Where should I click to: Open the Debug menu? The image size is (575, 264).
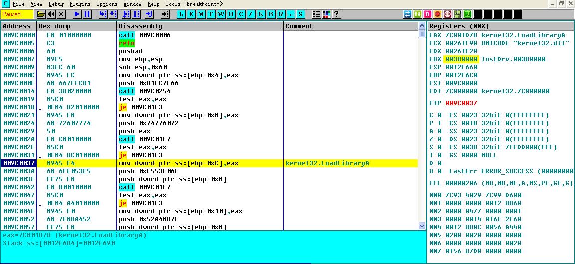[x=56, y=4]
